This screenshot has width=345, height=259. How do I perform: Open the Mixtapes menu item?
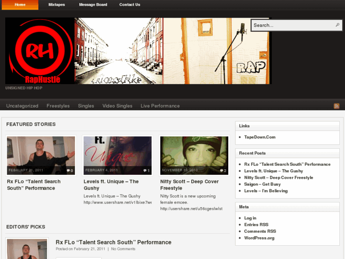(56, 5)
